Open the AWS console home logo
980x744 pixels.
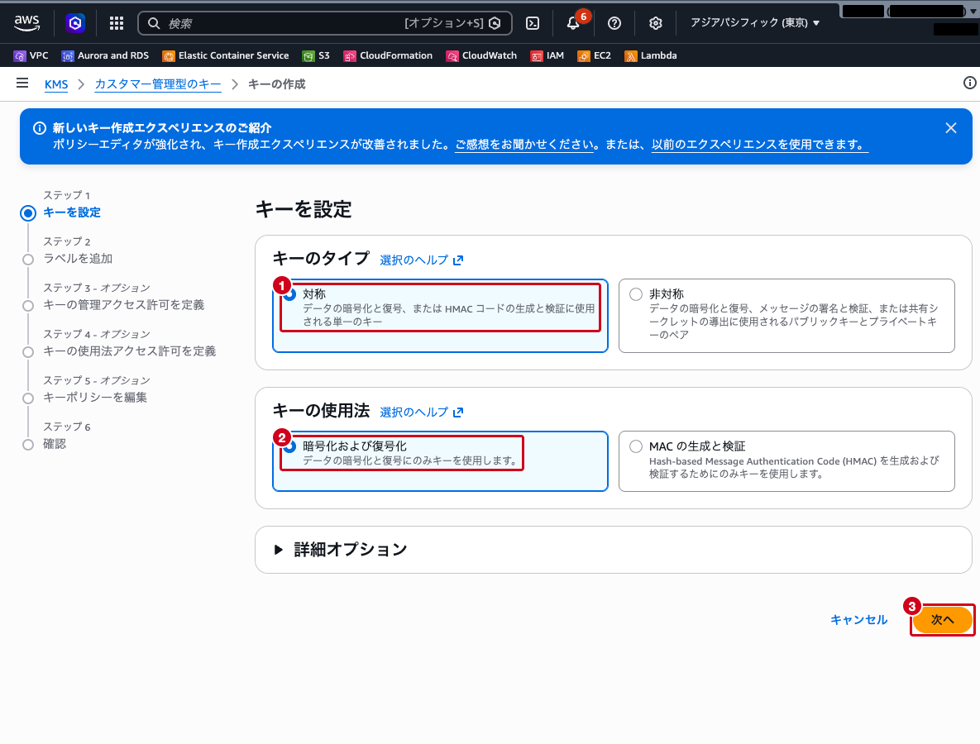coord(26,23)
